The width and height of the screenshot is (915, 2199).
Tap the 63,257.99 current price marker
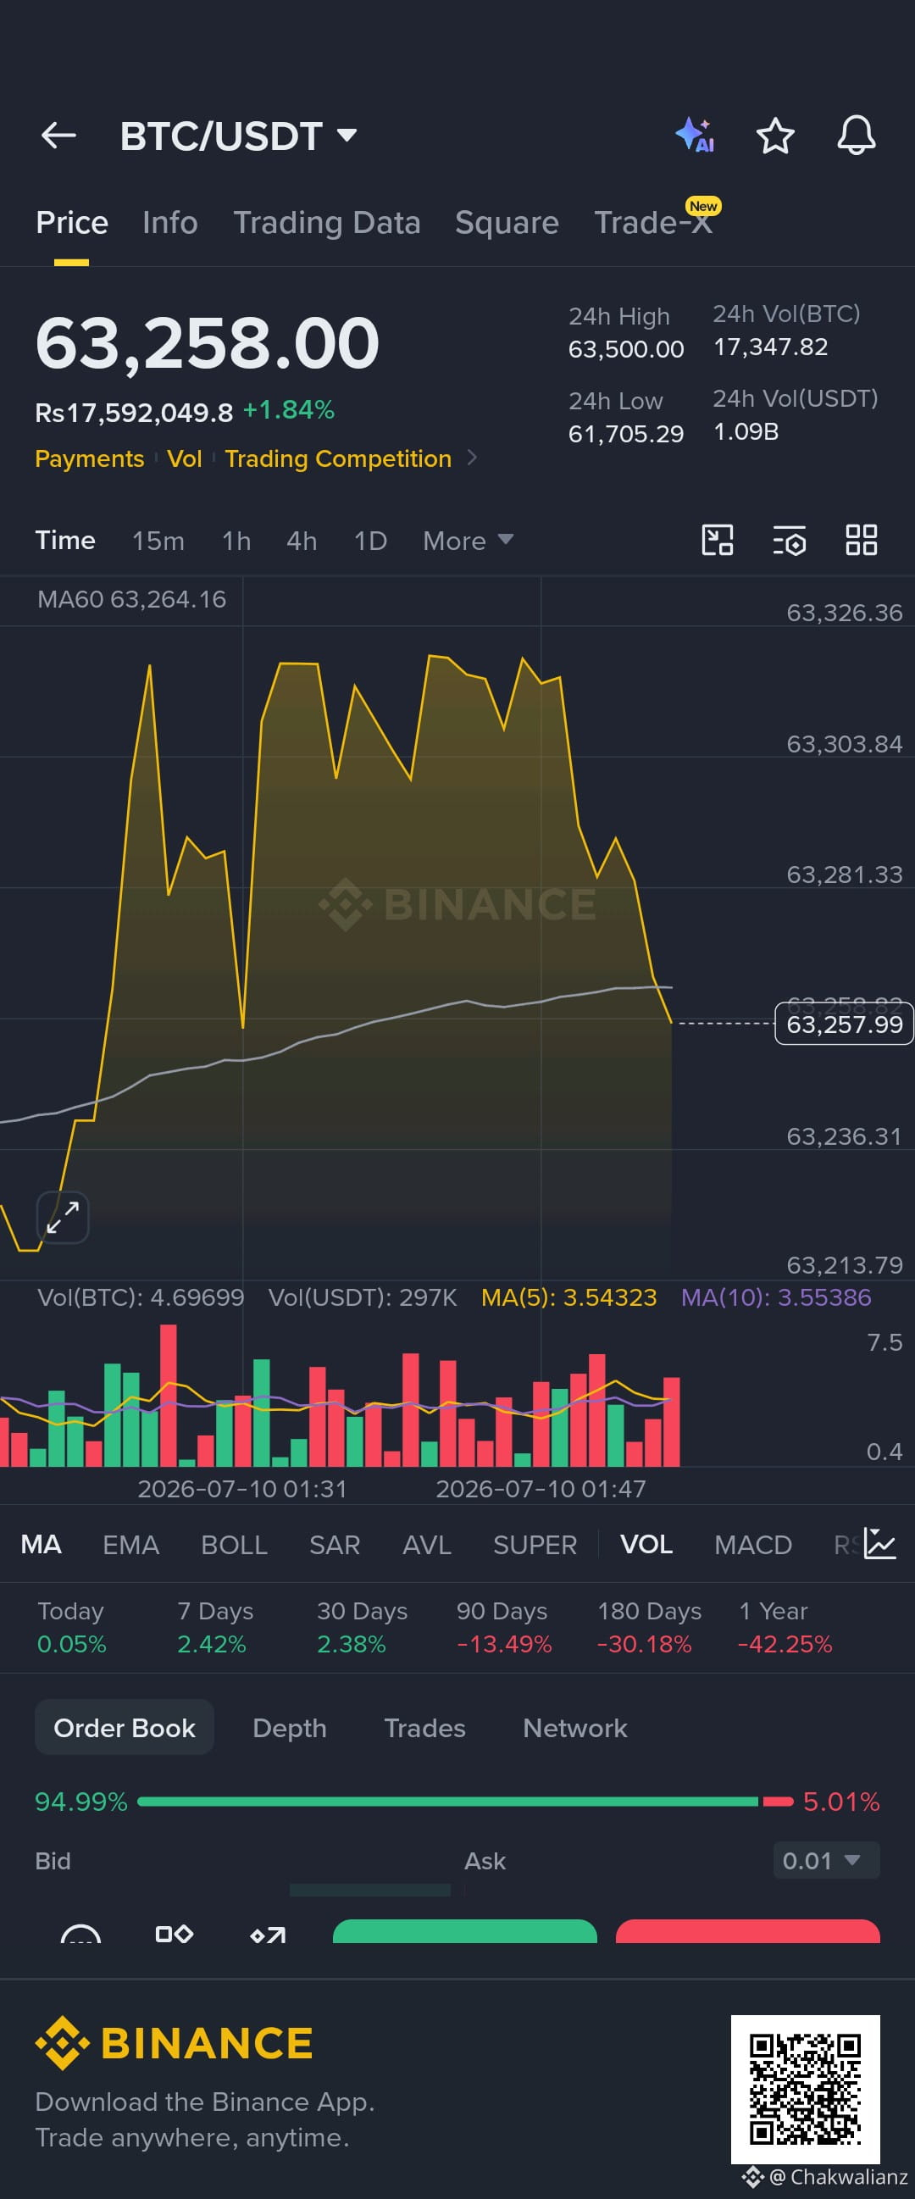844,1024
